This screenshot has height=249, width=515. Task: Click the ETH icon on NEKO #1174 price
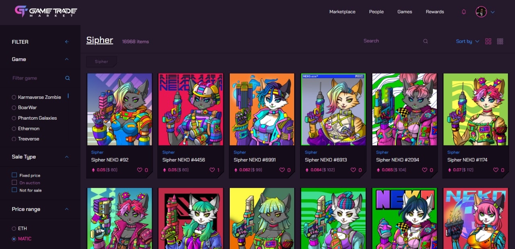tap(449, 170)
